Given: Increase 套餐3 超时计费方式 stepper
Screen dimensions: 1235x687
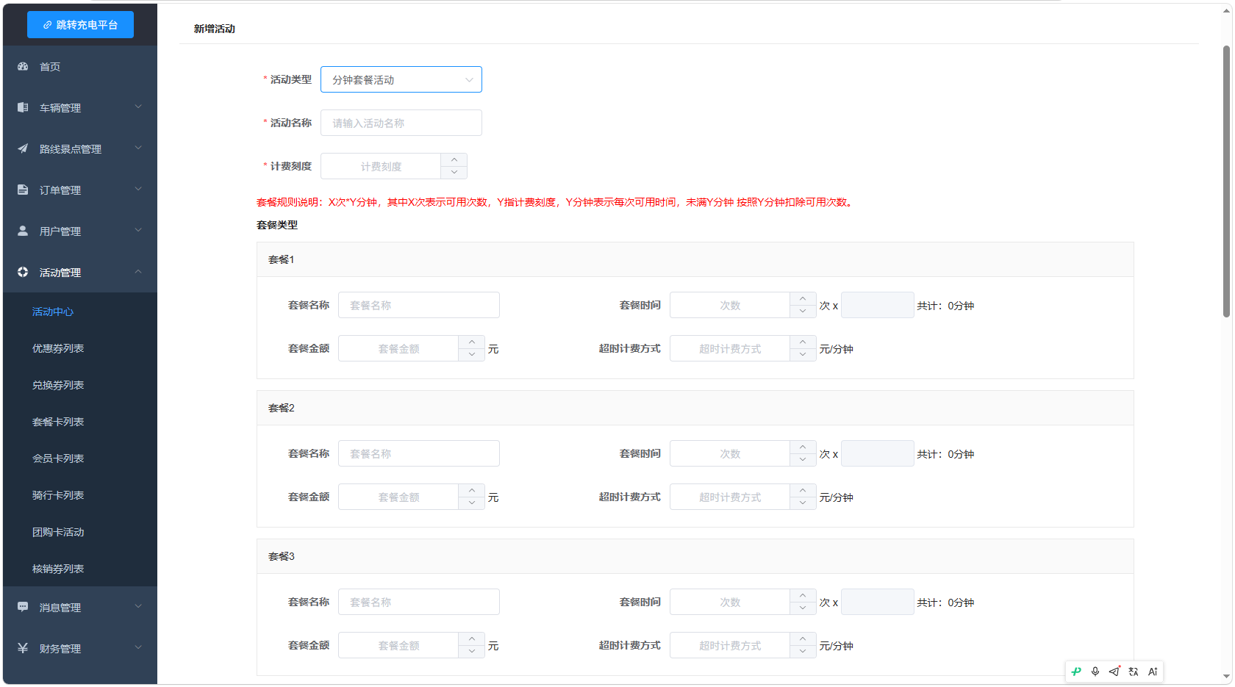Looking at the screenshot, I should coord(803,639).
